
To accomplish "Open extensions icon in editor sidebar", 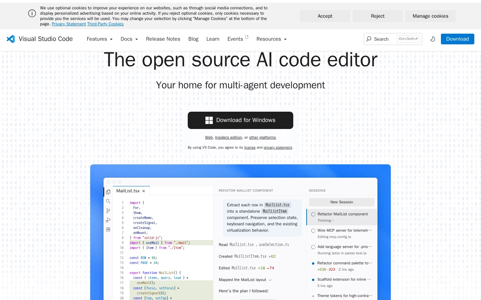I will [x=108, y=229].
